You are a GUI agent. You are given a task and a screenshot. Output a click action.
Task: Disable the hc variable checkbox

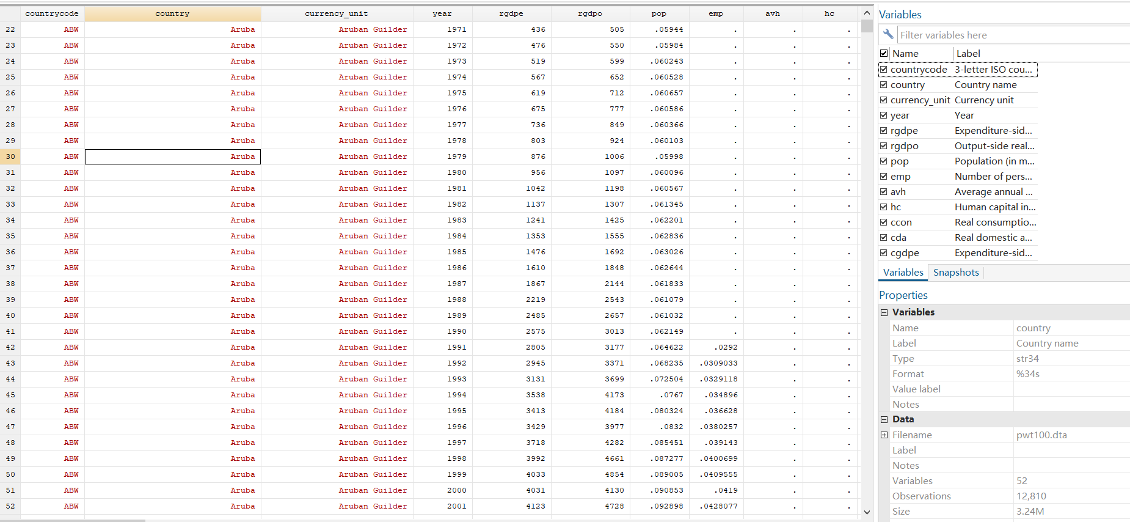pyautogui.click(x=883, y=207)
